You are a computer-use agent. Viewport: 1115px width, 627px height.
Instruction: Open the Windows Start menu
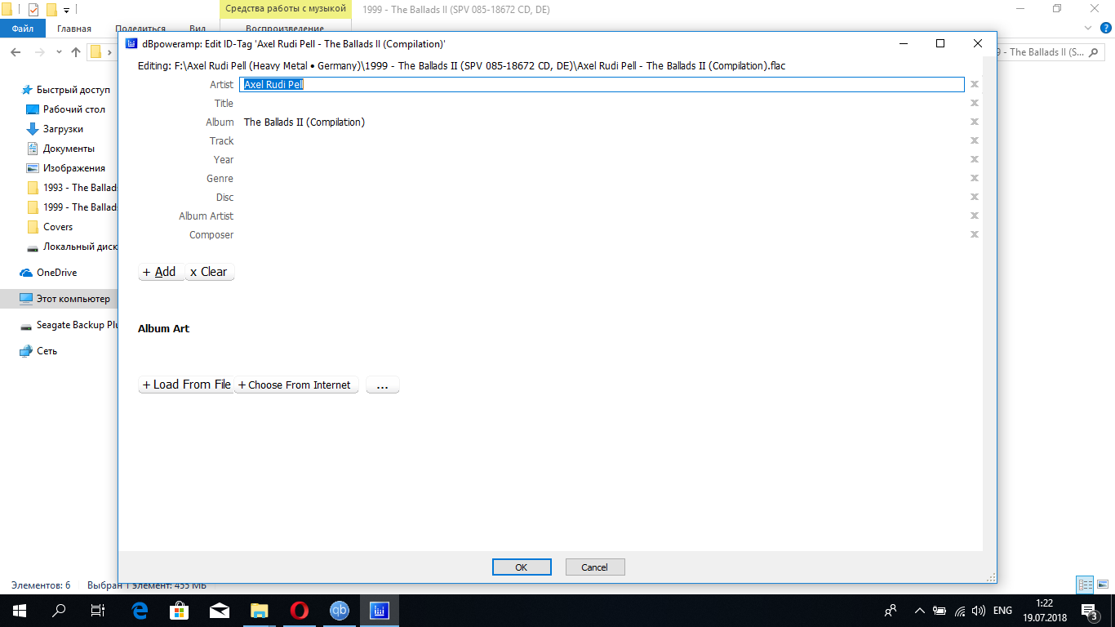(20, 611)
